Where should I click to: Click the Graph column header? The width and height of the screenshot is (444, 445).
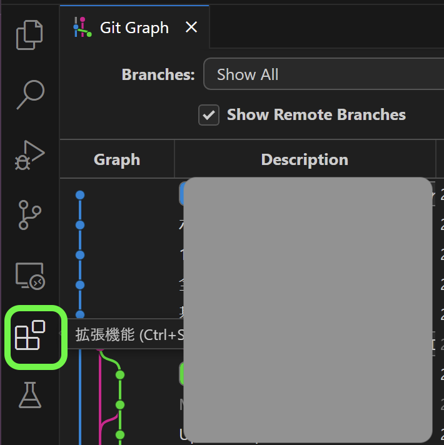coord(117,159)
